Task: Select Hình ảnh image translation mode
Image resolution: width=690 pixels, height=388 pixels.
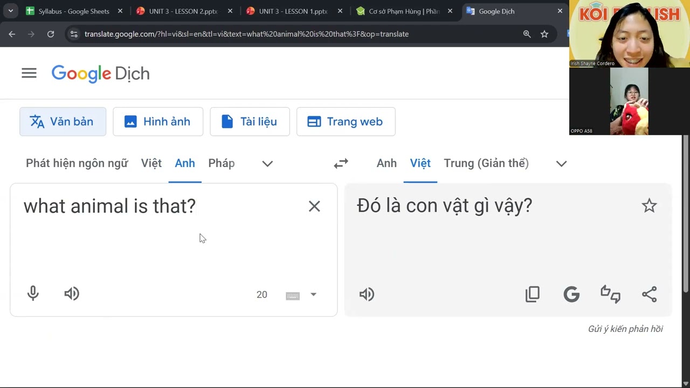Action: click(x=158, y=122)
